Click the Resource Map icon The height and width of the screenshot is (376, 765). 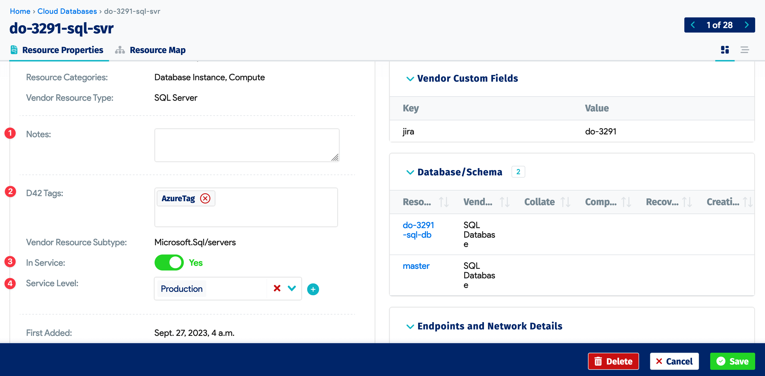(x=120, y=50)
